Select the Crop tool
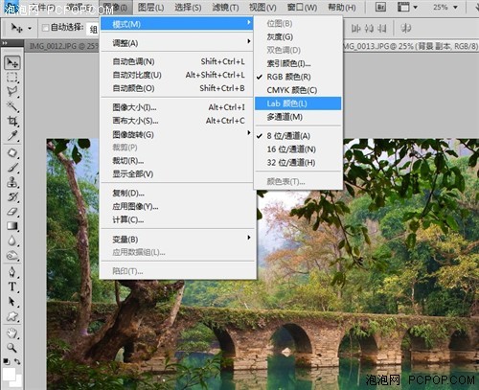Image resolution: width=479 pixels, height=390 pixels. [x=12, y=121]
